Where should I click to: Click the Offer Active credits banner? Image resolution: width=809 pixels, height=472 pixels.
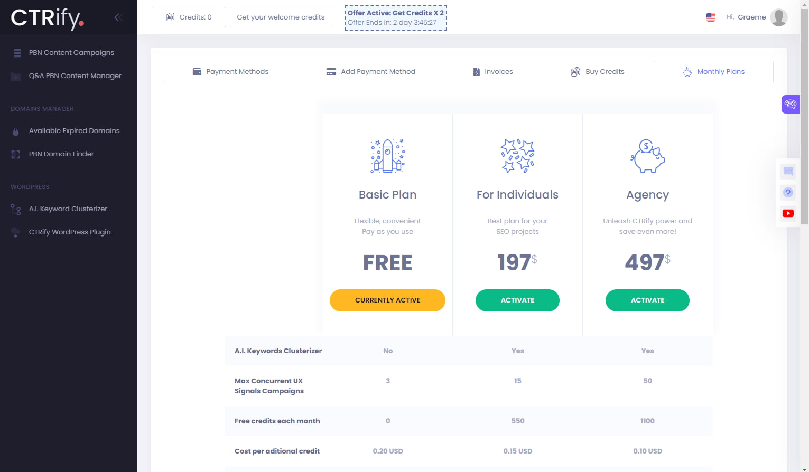[395, 17]
